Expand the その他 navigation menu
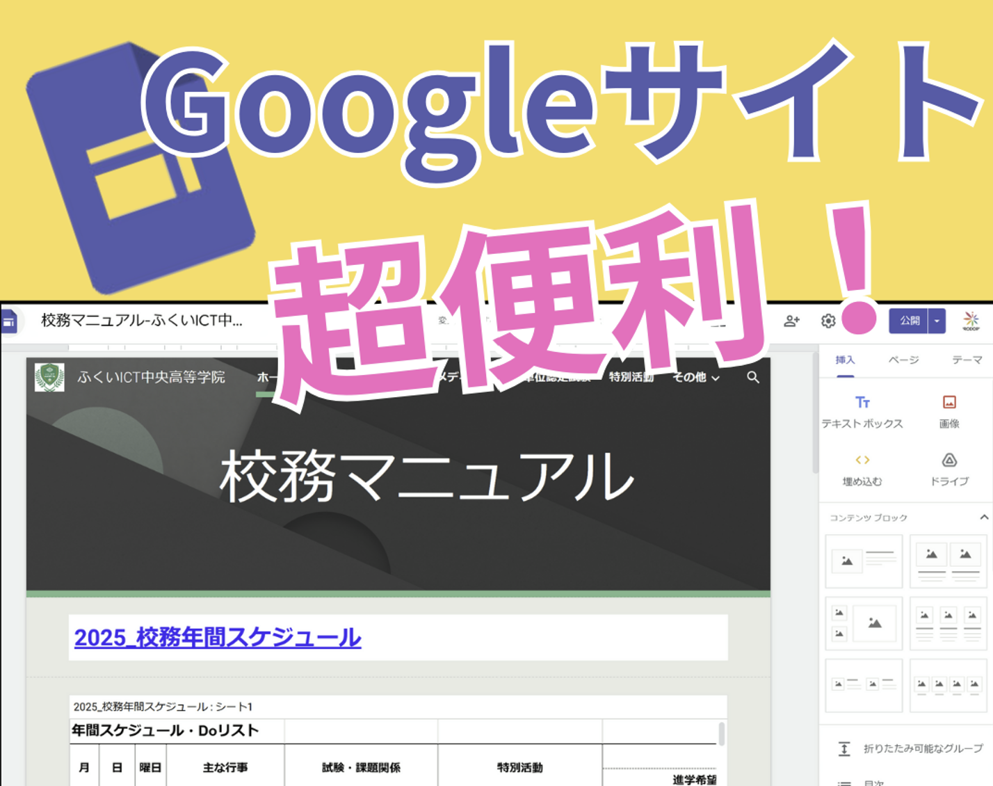Image resolution: width=993 pixels, height=786 pixels. [696, 377]
